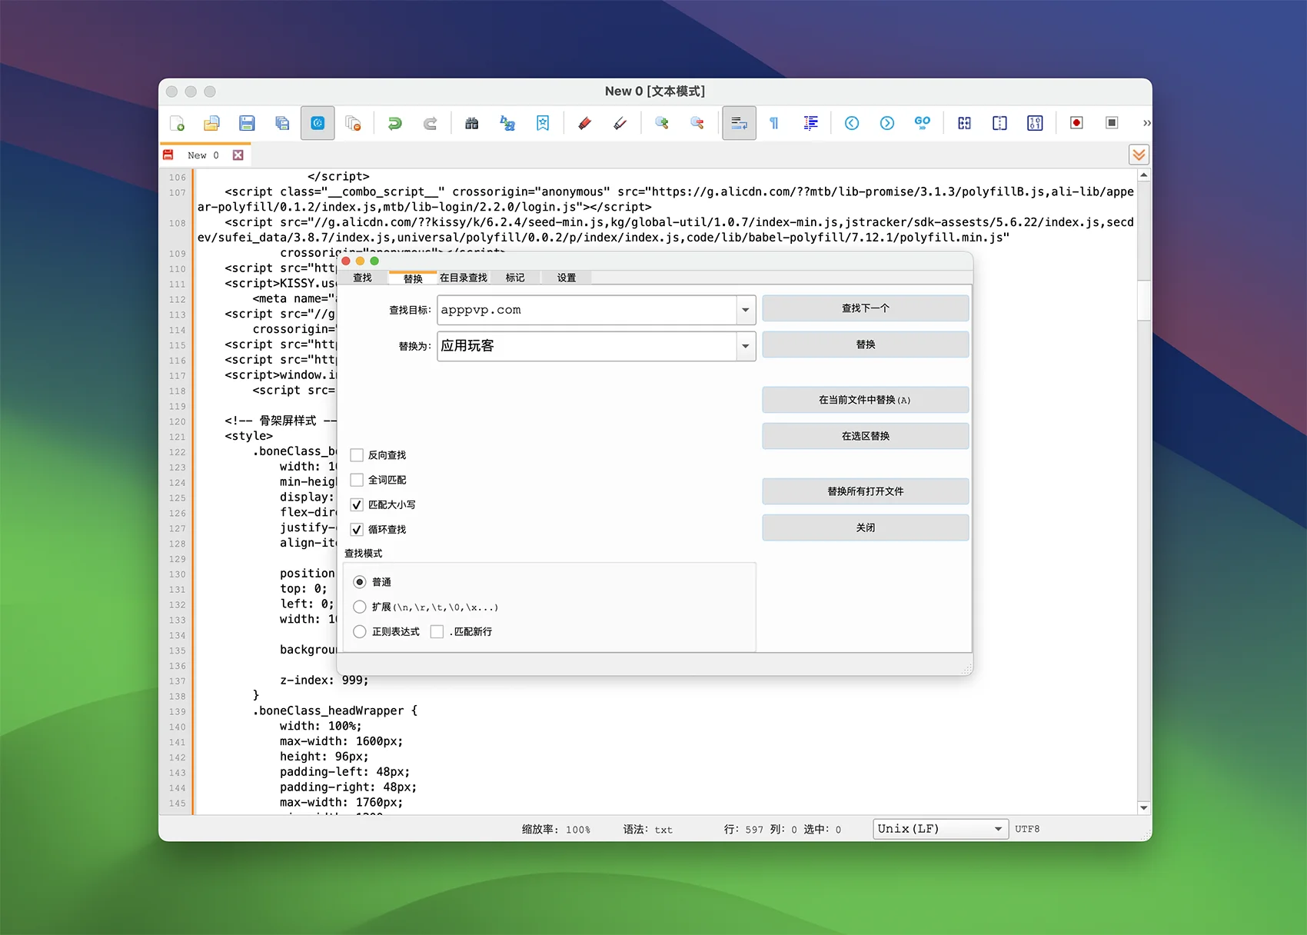Go back with the left circle arrow
The image size is (1307, 935).
click(852, 123)
